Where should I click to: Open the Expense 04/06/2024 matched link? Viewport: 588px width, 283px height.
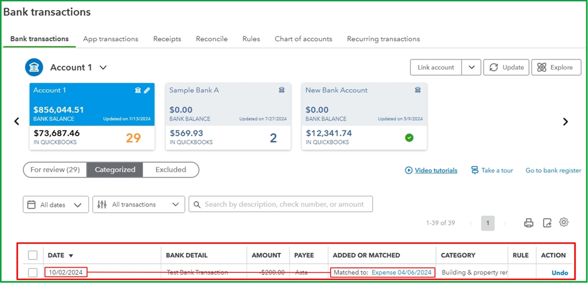pyautogui.click(x=402, y=272)
